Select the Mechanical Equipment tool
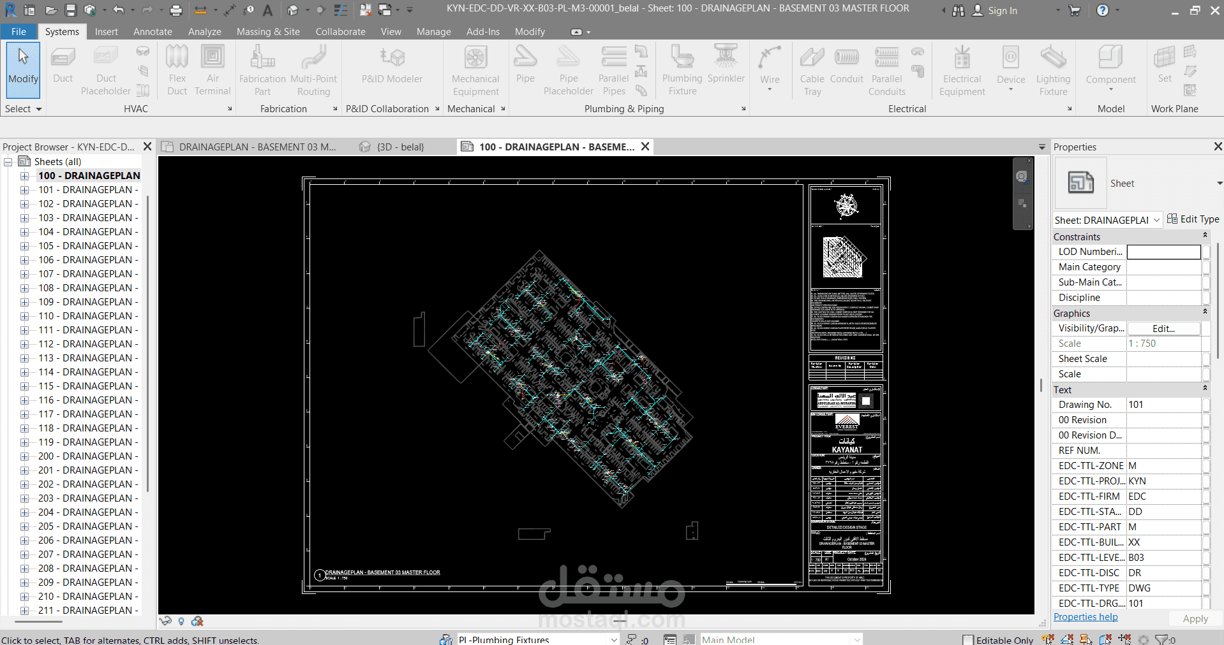 click(475, 70)
